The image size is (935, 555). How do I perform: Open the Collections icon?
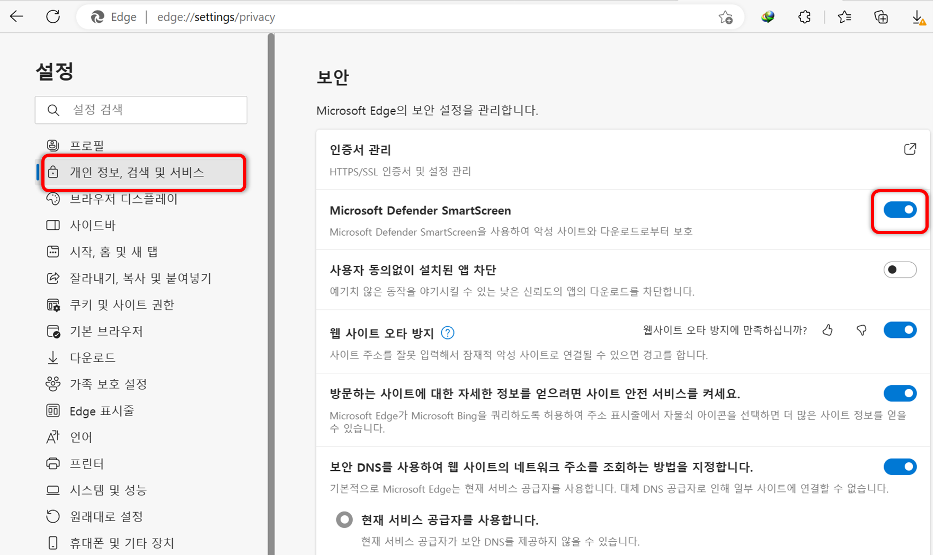[881, 17]
